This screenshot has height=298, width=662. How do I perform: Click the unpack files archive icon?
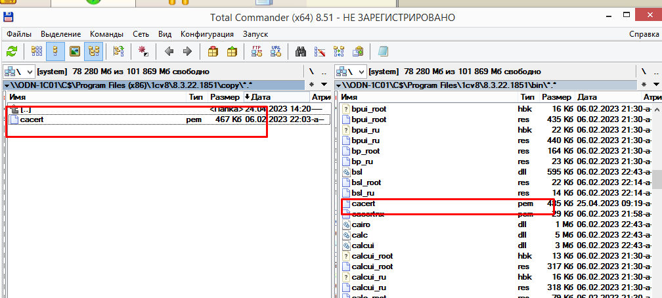point(232,51)
